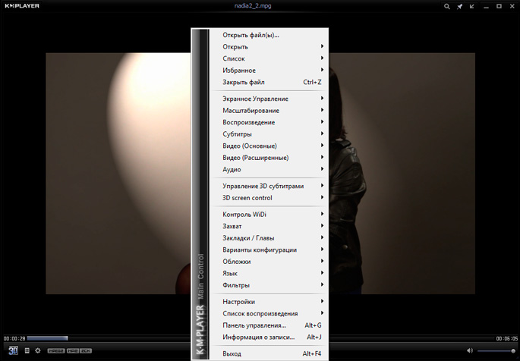Image resolution: width=520 pixels, height=361 pixels.
Task: Open the playlist icon in bottom bar
Action: pos(27,350)
